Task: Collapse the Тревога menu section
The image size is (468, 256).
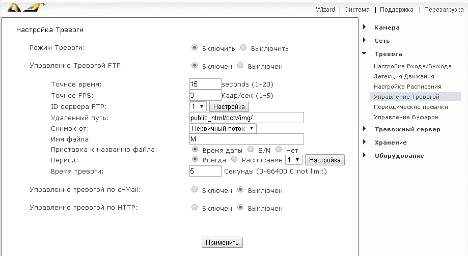Action: [388, 54]
